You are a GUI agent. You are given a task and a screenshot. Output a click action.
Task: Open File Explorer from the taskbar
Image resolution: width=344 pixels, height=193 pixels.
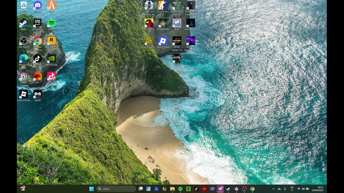tap(173, 189)
